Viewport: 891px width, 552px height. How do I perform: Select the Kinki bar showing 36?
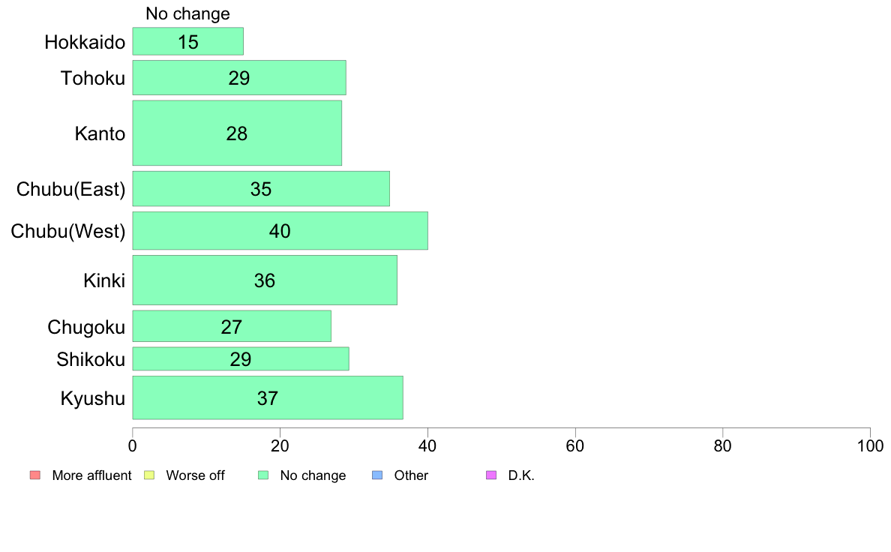tap(265, 280)
